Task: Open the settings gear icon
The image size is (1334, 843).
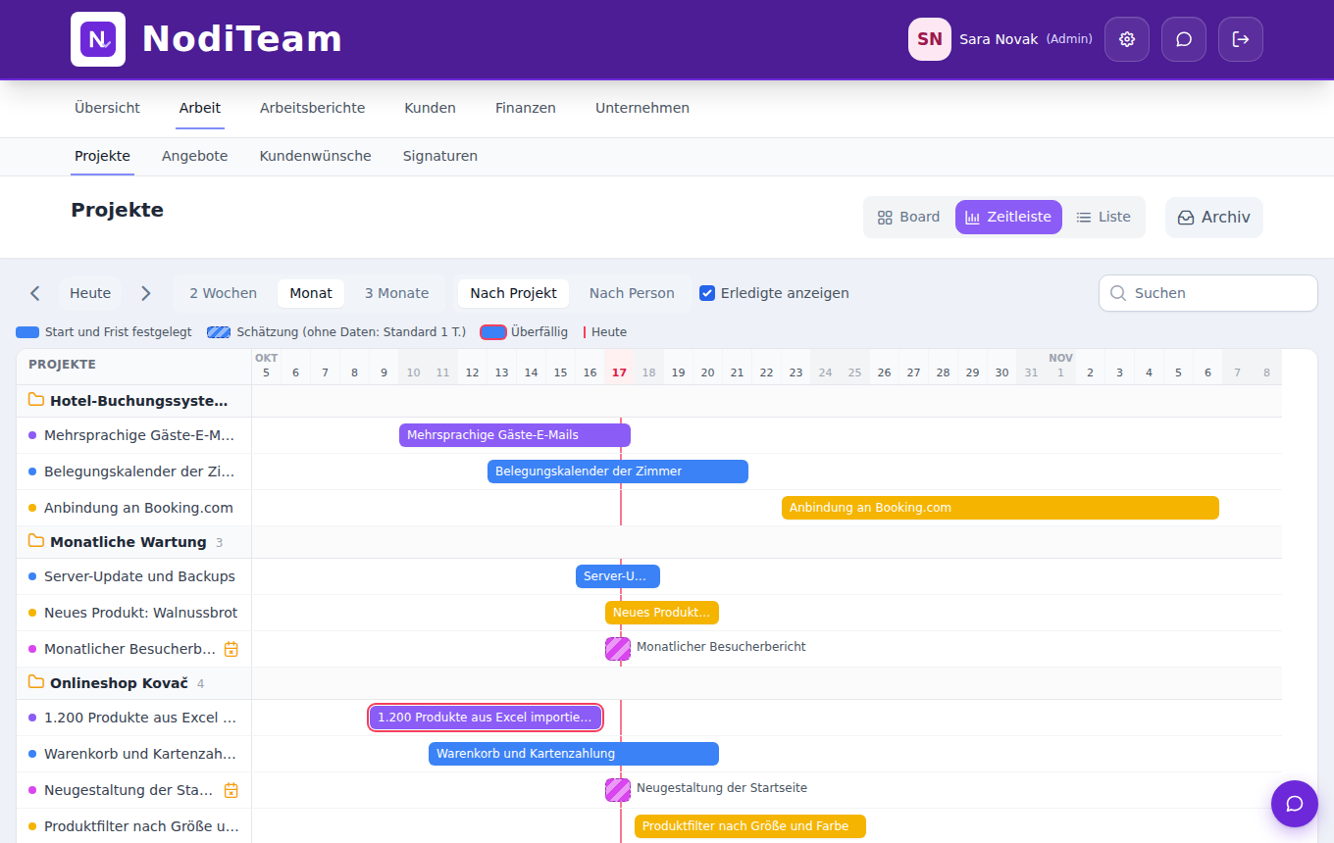Action: click(x=1127, y=39)
